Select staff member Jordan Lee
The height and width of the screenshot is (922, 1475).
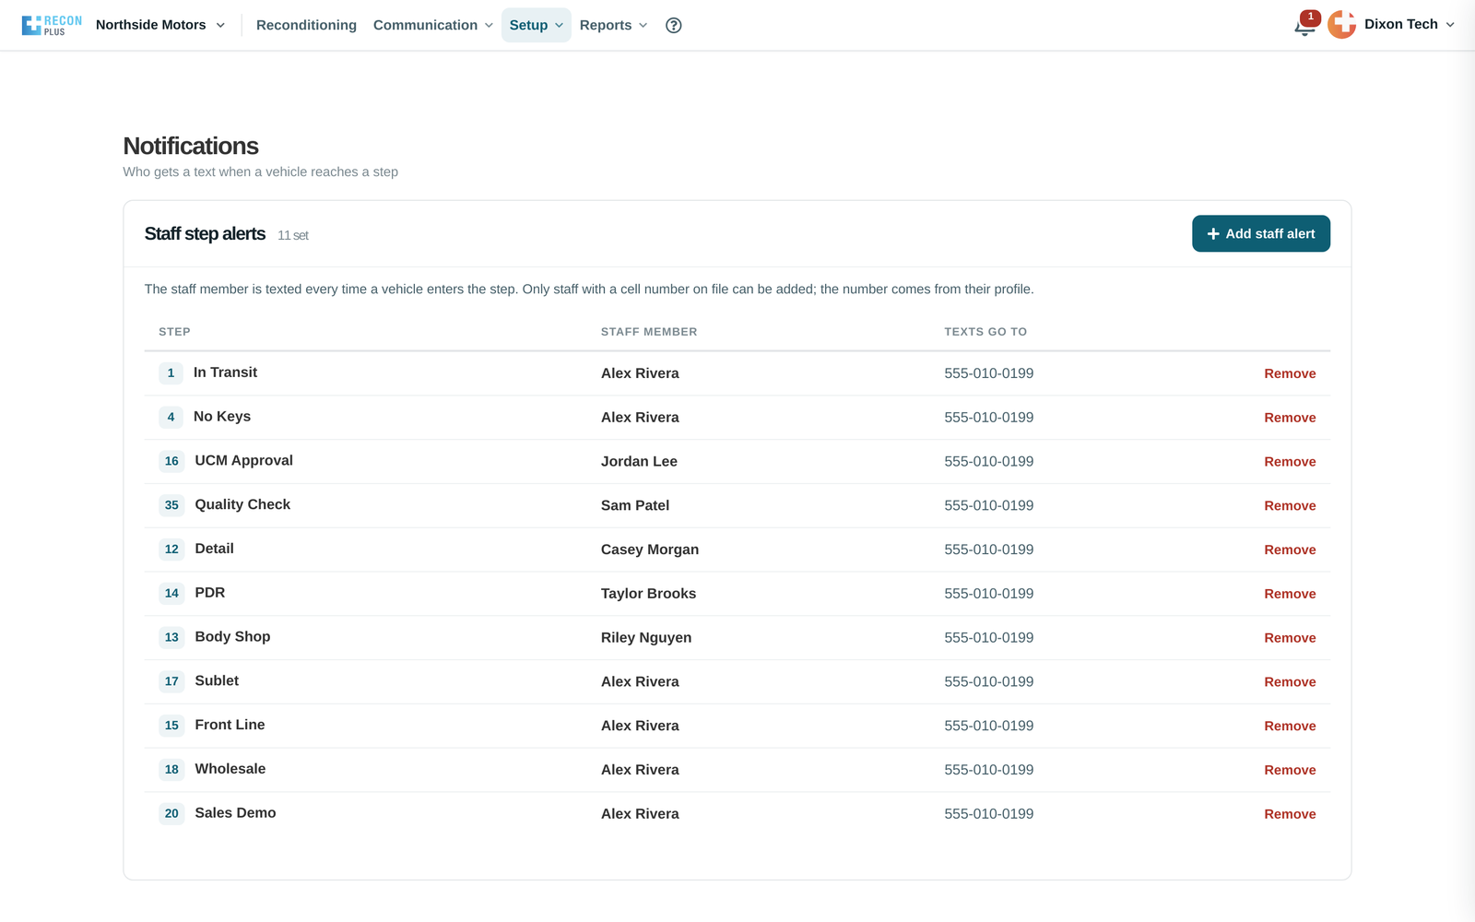pyautogui.click(x=639, y=462)
